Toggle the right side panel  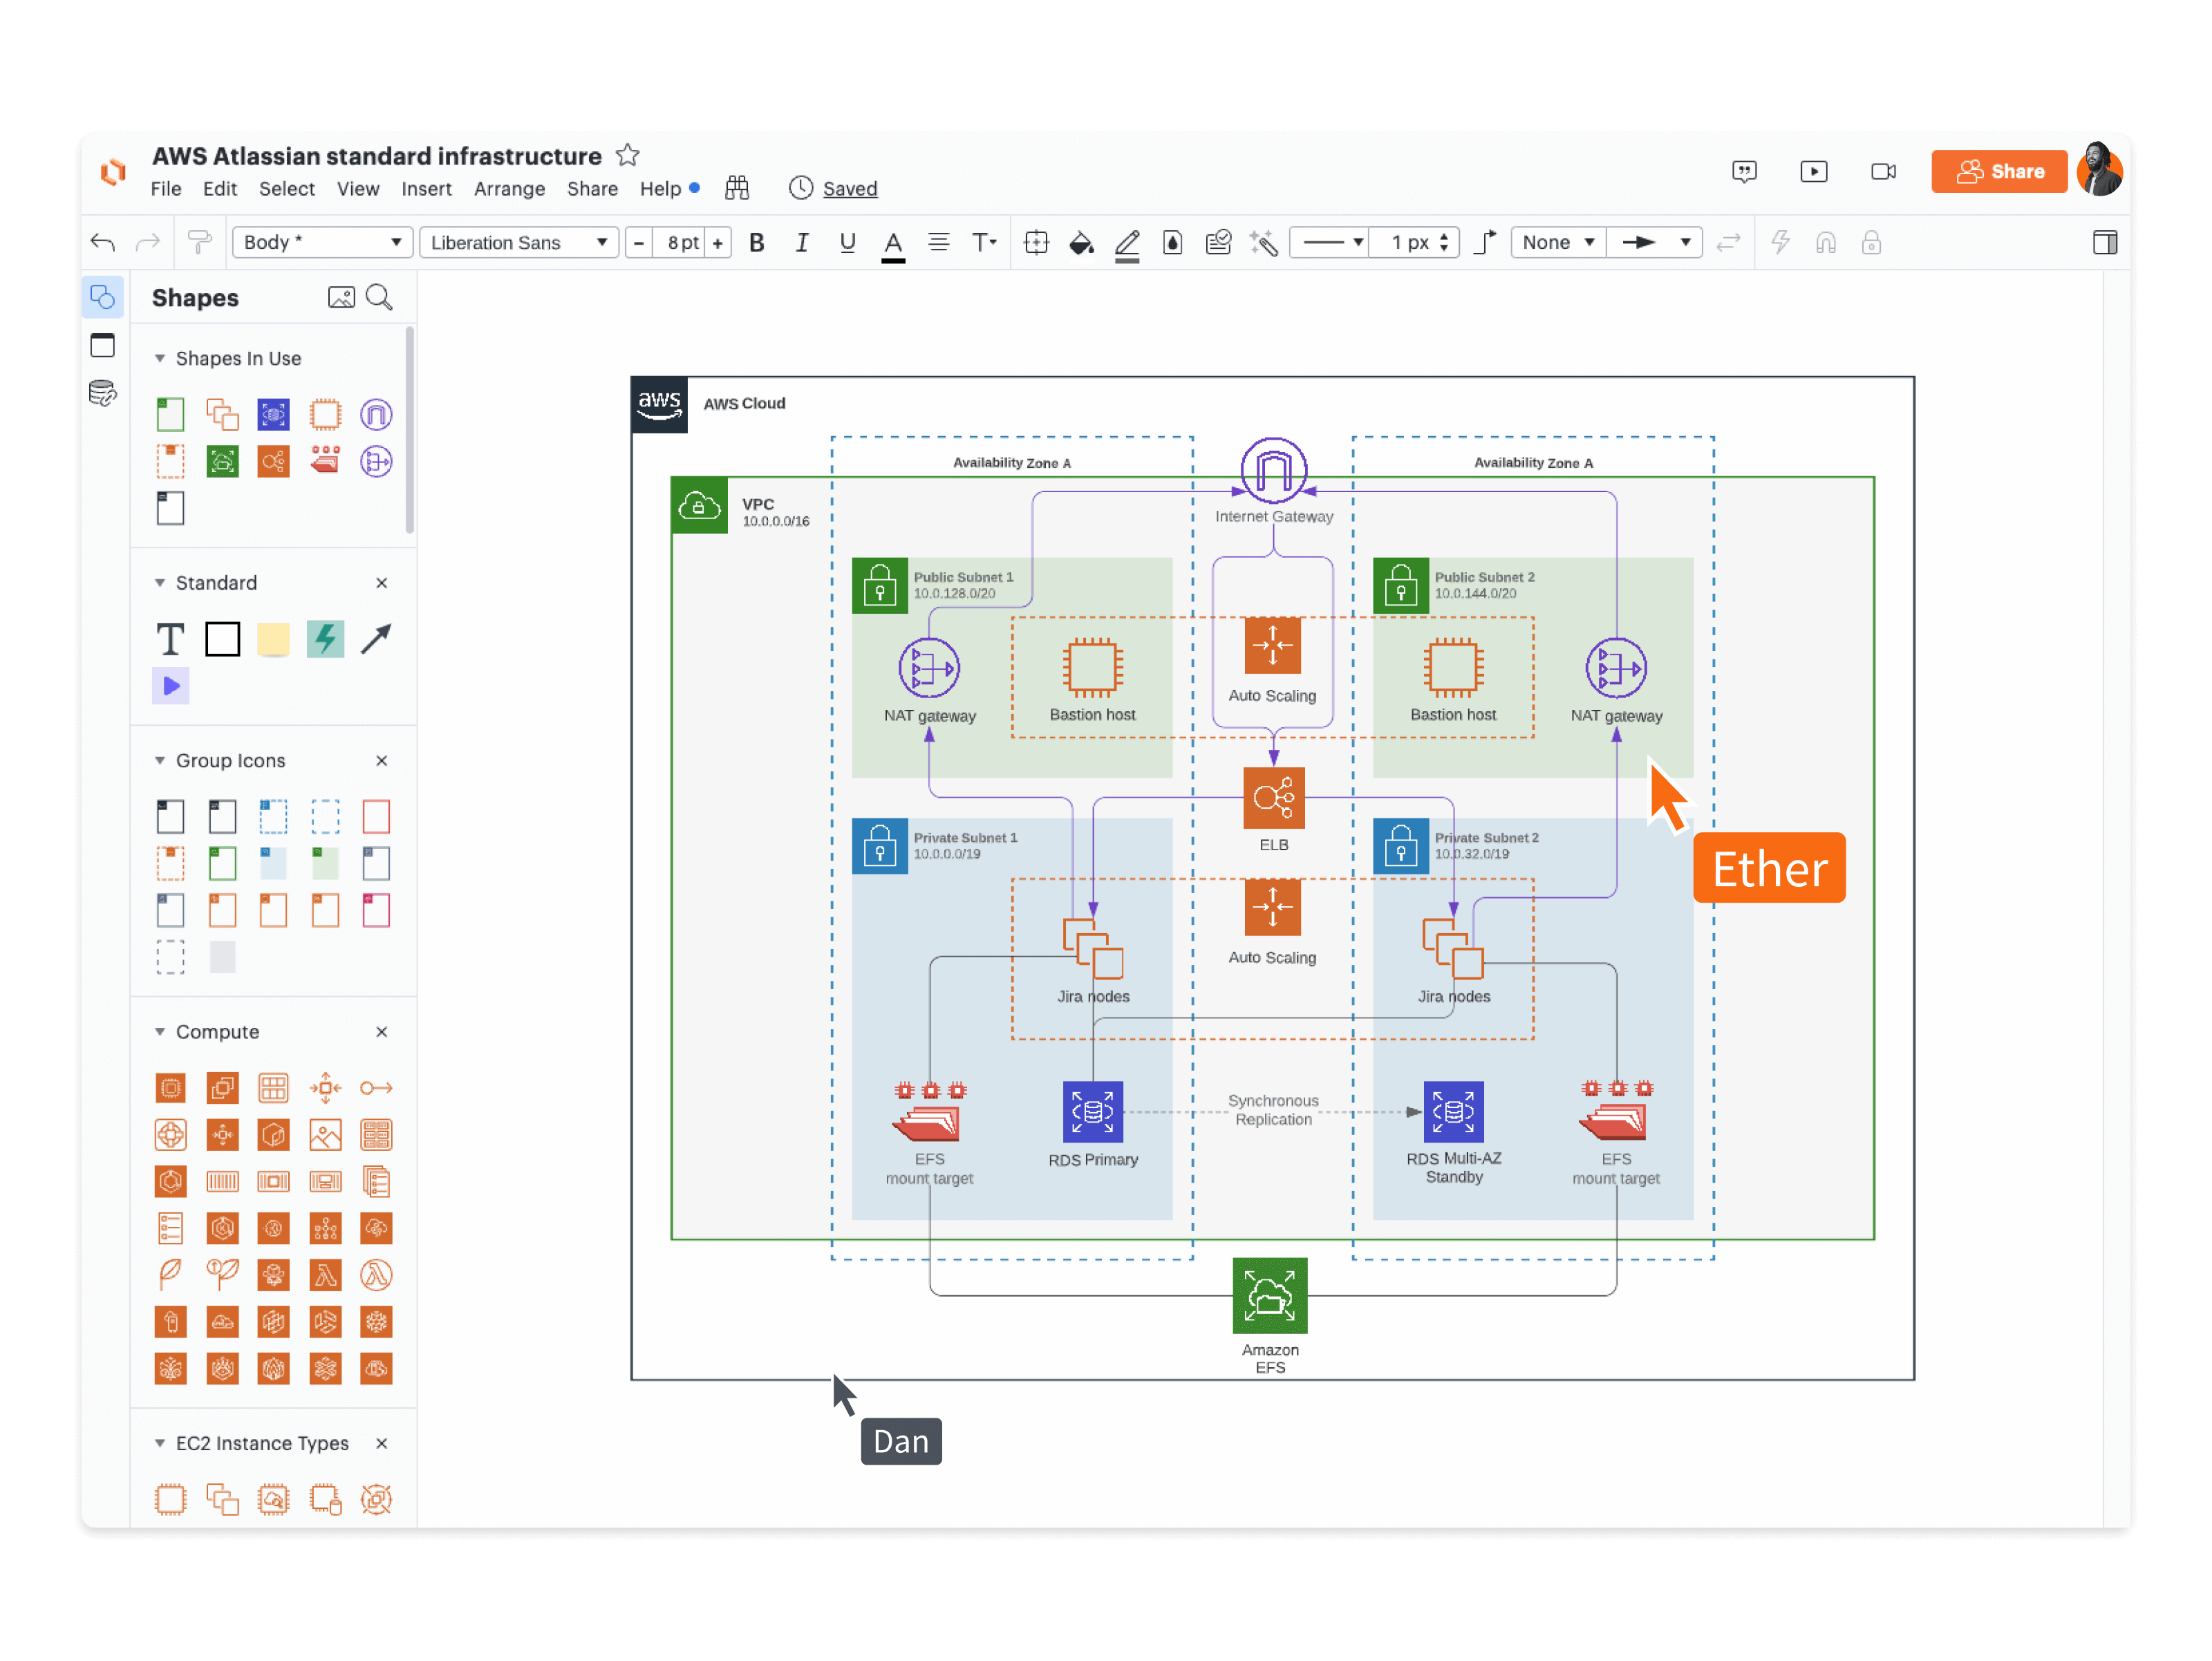click(x=2104, y=243)
